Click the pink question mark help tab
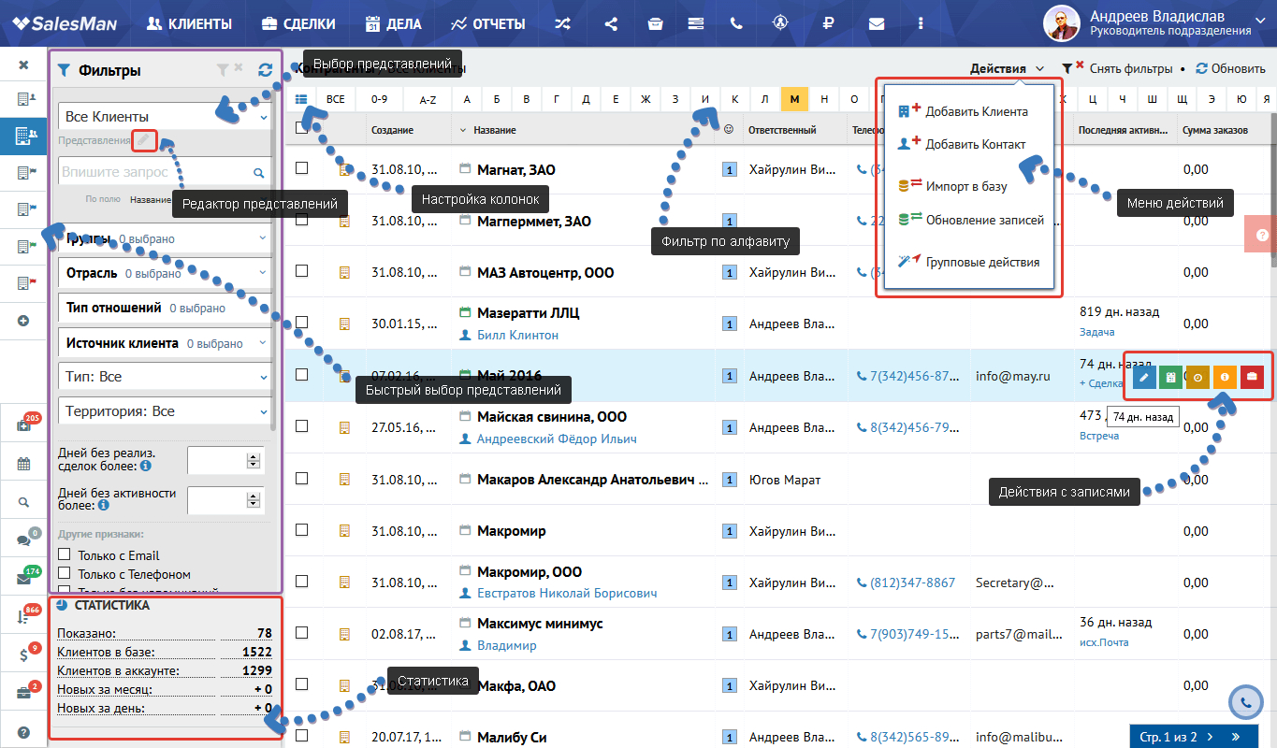Viewport: 1277px width, 748px height. [x=1261, y=234]
